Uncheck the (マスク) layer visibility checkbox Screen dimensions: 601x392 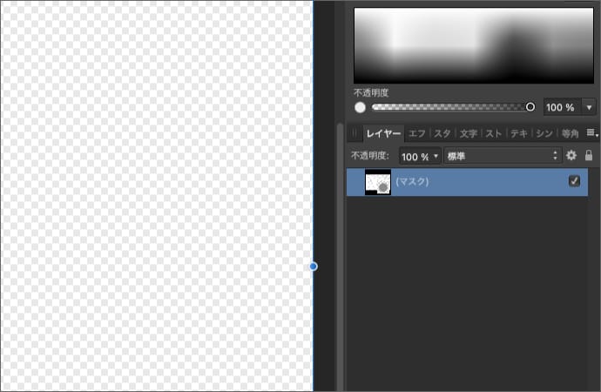pos(574,181)
